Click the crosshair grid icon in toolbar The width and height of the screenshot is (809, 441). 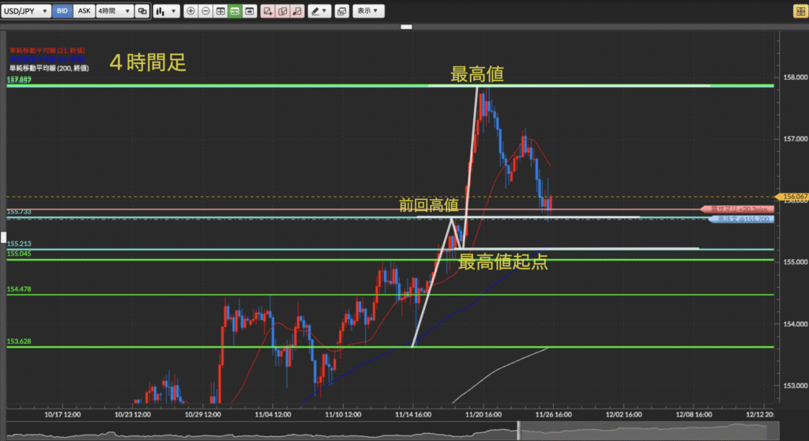[x=220, y=11]
